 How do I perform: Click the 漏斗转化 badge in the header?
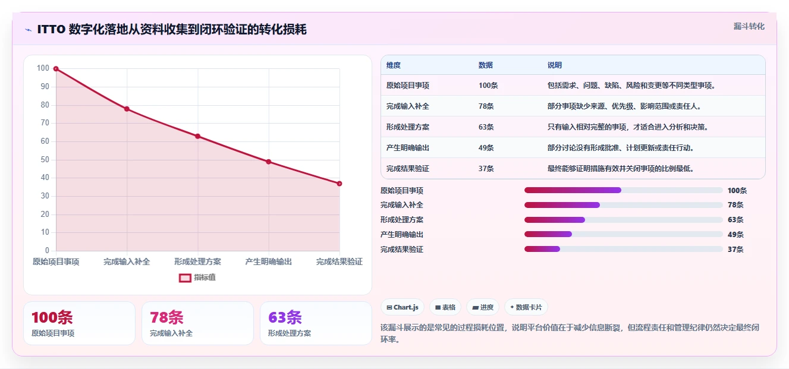tap(749, 26)
